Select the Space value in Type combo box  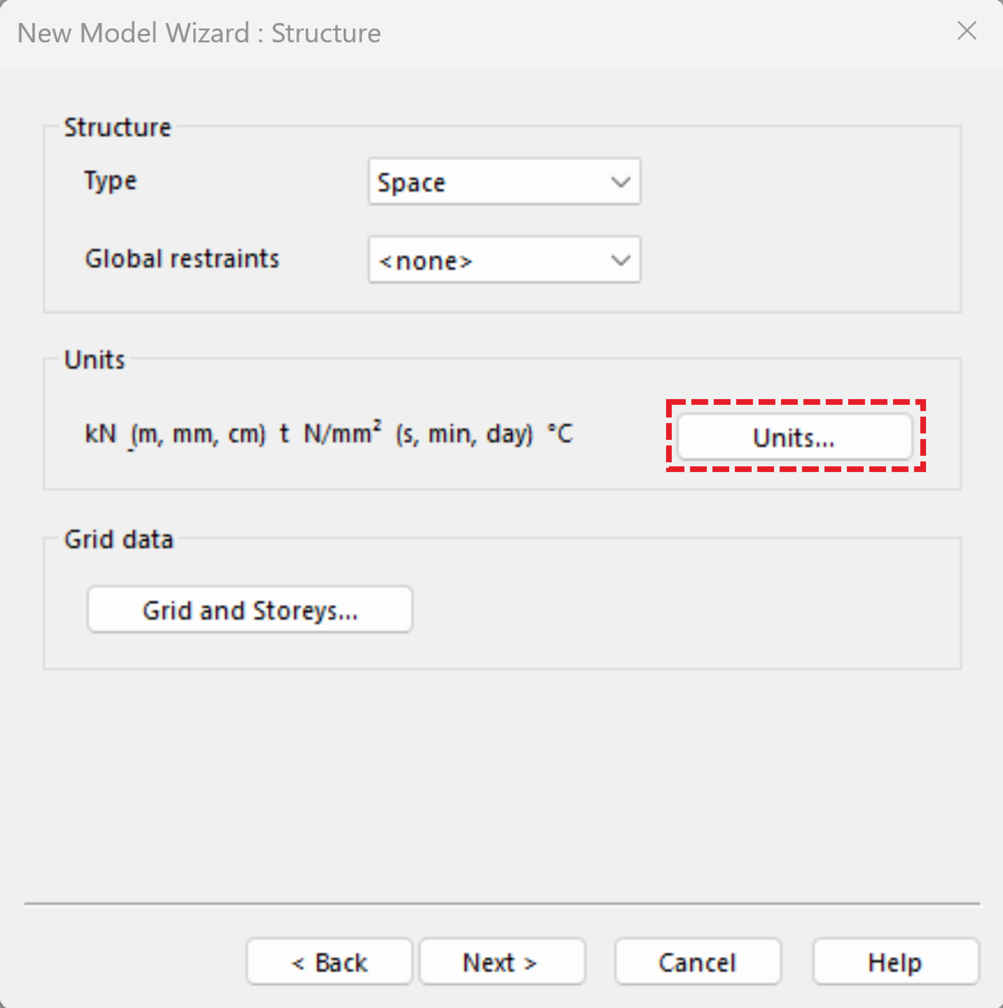(412, 182)
